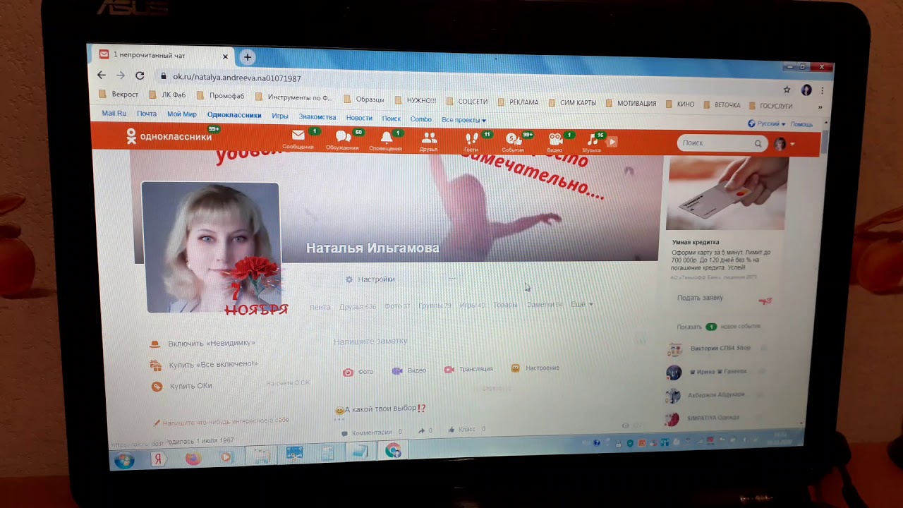Open the Настройки gear settings
Screen dimensions: 903x508
(370, 279)
